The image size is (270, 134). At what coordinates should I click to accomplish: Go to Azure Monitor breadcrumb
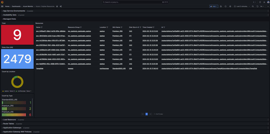pyautogui.click(x=28, y=6)
